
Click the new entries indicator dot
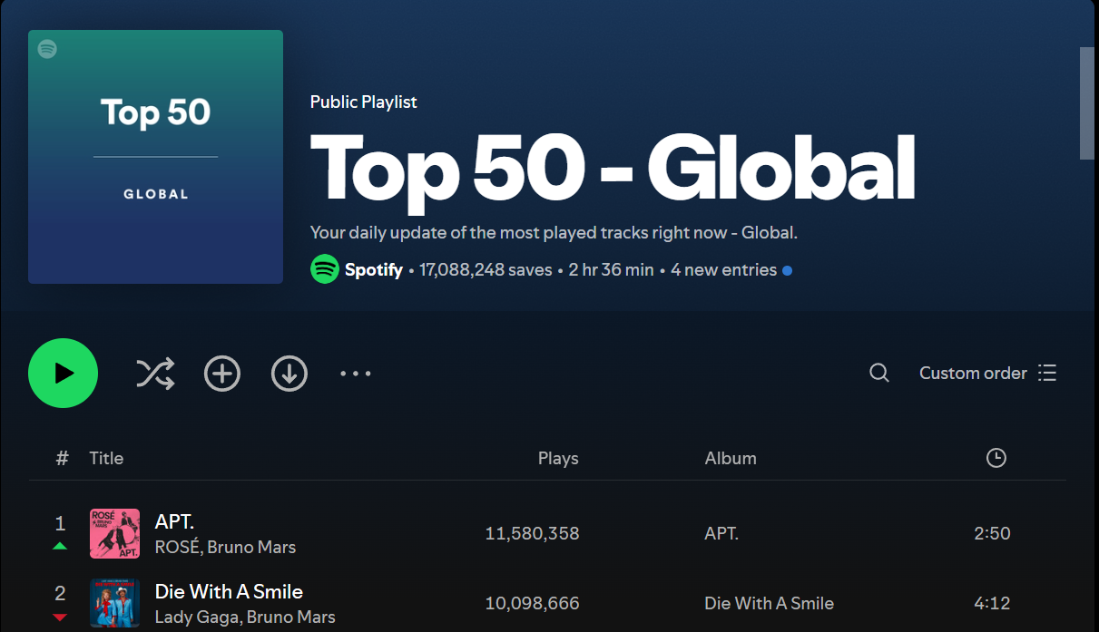tap(786, 269)
